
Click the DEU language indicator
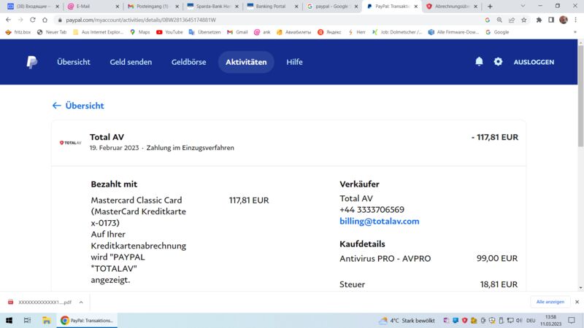coord(531,321)
